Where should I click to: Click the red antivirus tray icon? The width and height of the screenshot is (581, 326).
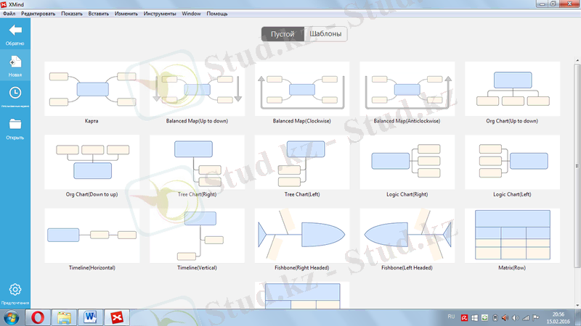point(464,318)
